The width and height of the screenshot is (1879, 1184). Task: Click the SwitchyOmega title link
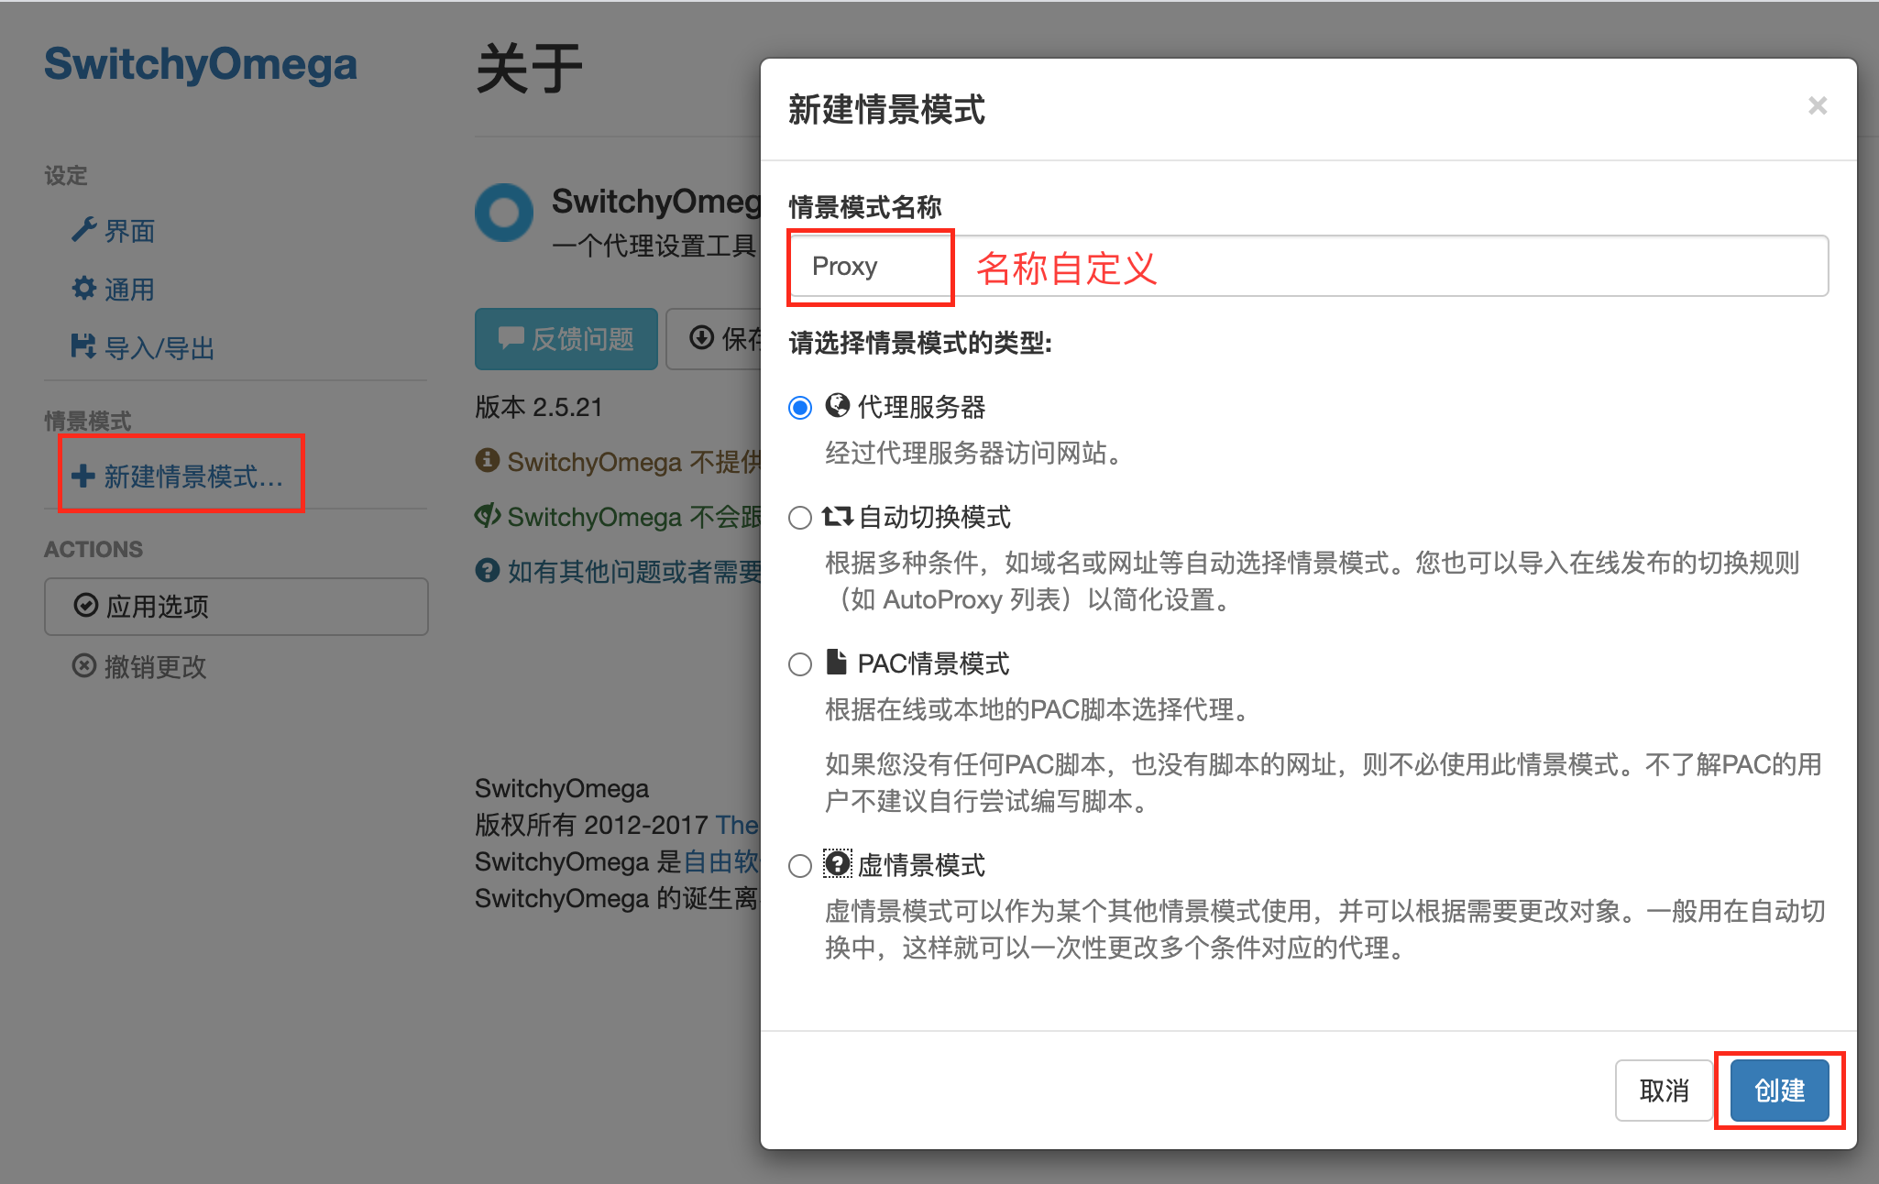201,64
